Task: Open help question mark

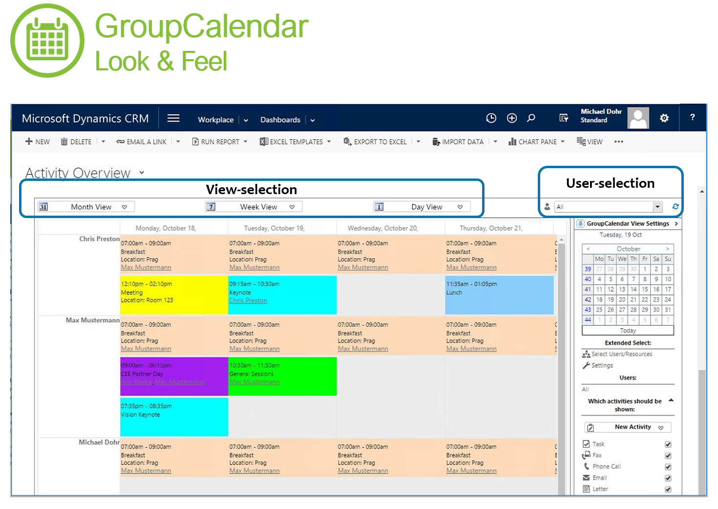Action: coord(692,117)
